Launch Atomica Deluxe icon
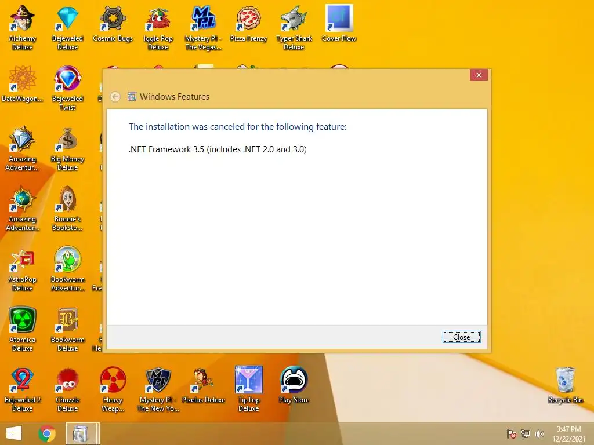Screen dimensions: 594x445 [23, 329]
